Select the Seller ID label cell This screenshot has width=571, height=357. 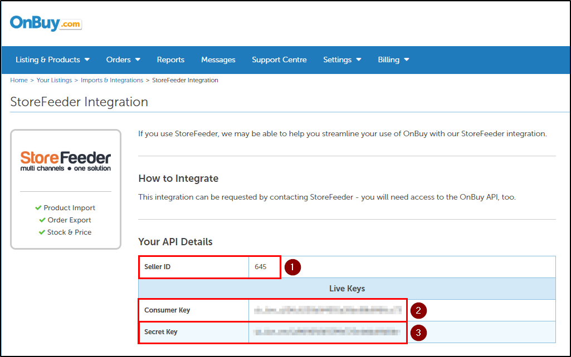194,267
